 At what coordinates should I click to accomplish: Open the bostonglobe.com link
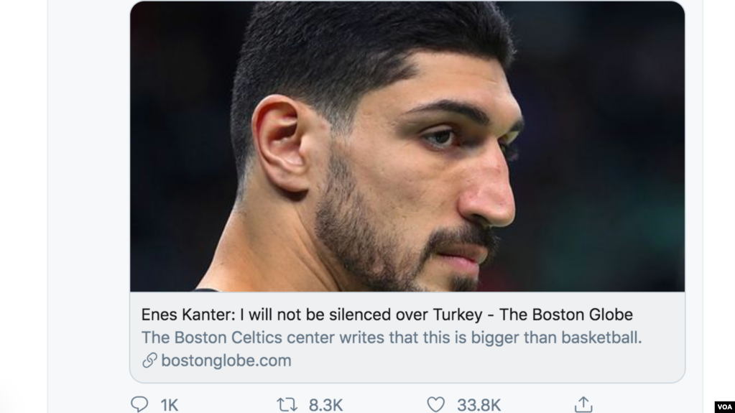click(226, 361)
